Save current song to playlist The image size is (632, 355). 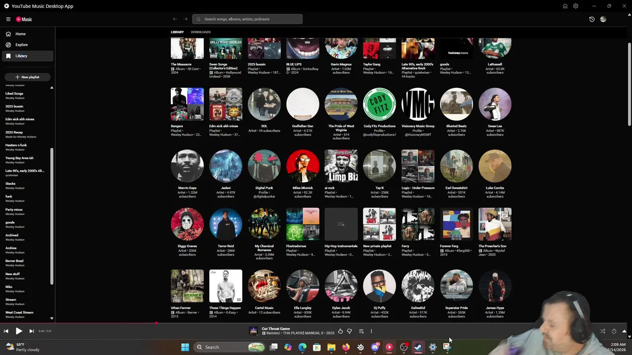tap(361, 331)
